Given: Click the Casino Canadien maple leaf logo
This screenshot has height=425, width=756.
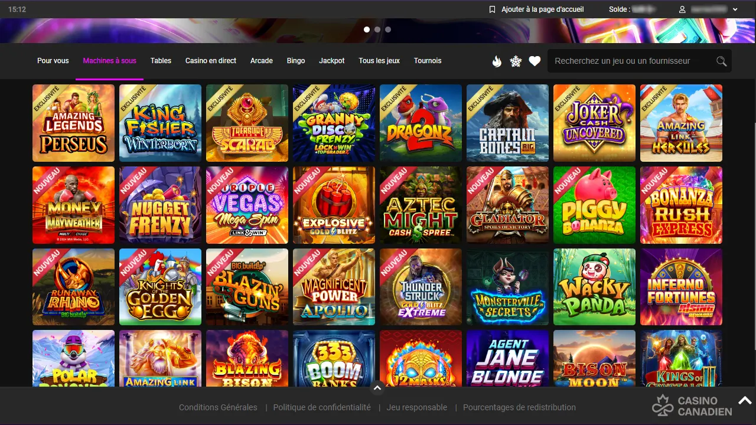Looking at the screenshot, I should coord(663,406).
